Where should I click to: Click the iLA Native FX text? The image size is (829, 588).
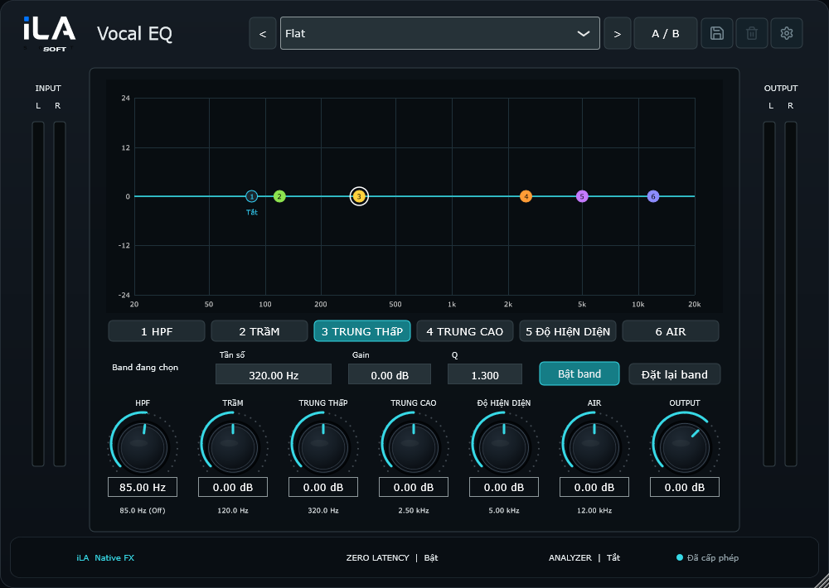click(105, 558)
